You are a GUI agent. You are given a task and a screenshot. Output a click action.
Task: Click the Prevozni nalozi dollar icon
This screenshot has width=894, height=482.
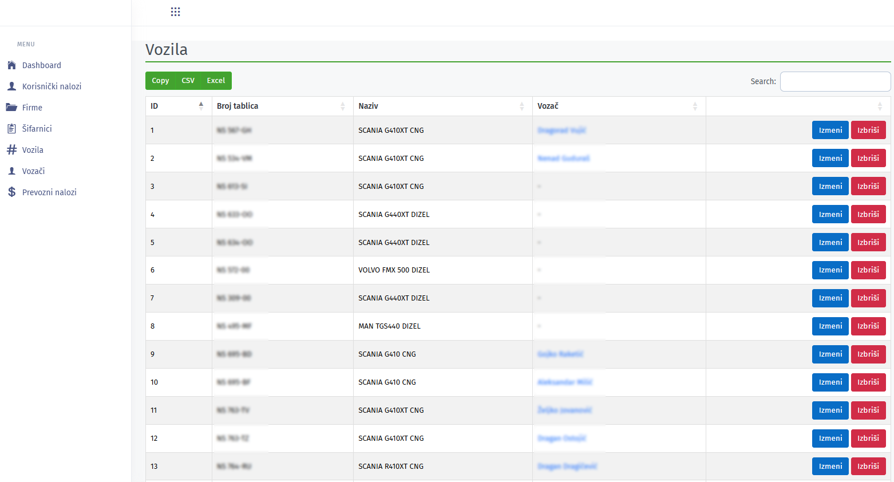coord(11,192)
